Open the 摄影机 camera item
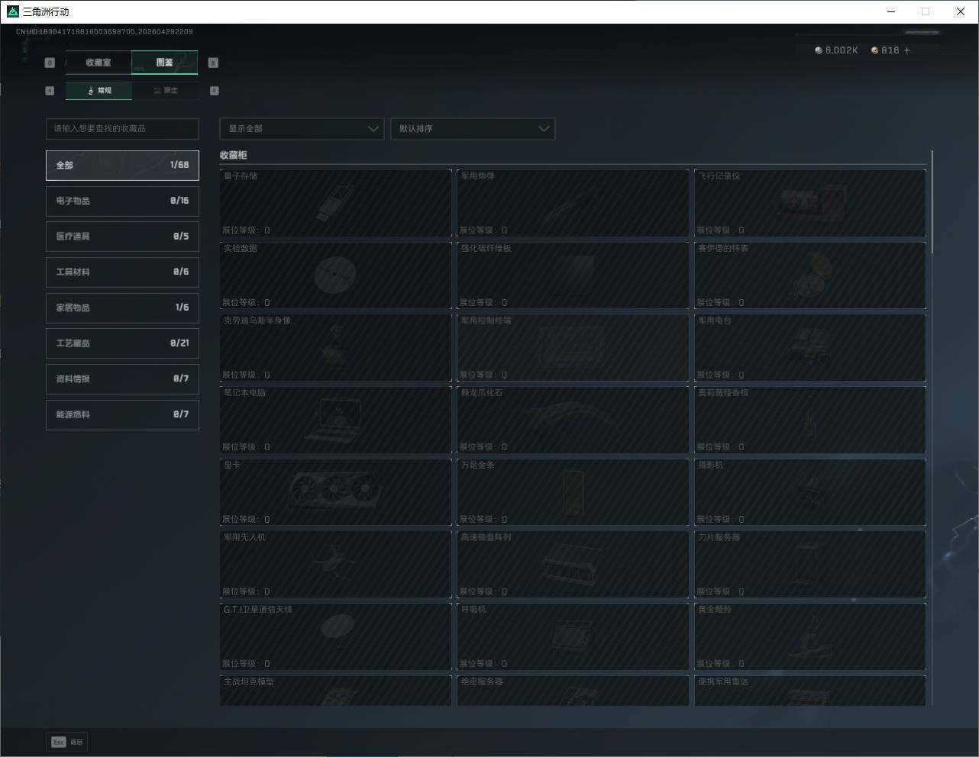The image size is (979, 757). tap(810, 492)
